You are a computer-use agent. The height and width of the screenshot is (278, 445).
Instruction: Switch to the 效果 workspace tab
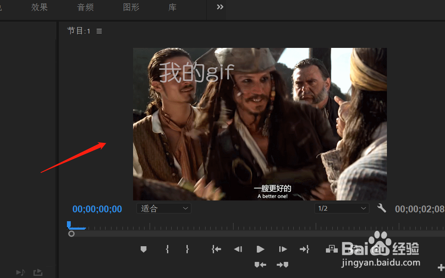pos(39,7)
